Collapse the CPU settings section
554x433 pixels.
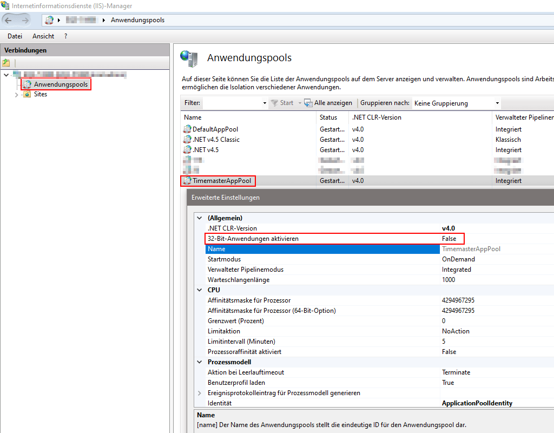[199, 290]
